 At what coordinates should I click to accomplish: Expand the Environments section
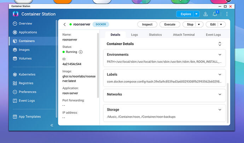tap(220, 55)
